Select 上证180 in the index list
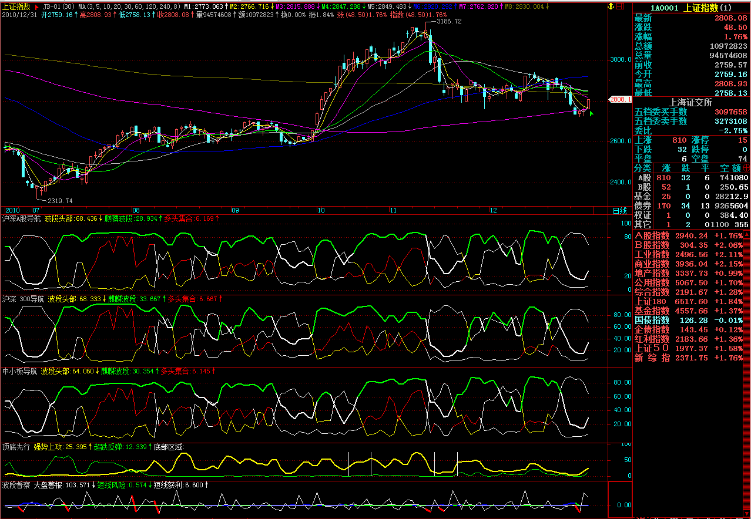The height and width of the screenshot is (519, 751). coord(688,302)
